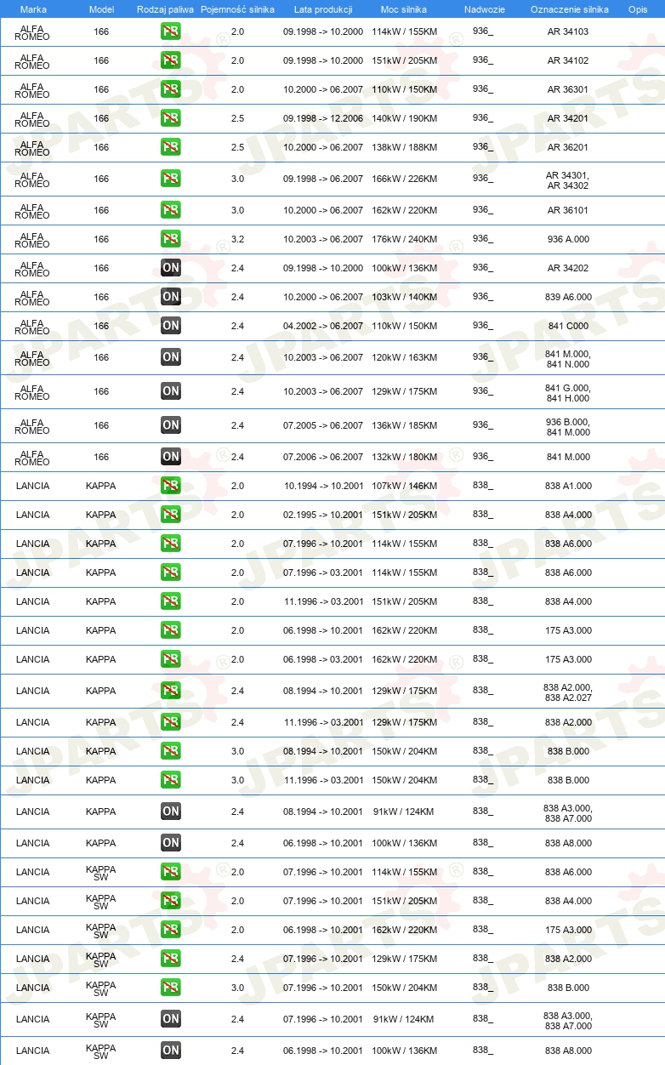The image size is (665, 1065).
Task: Click the 04.2002 -> 06.2007 production date
Action: [323, 327]
